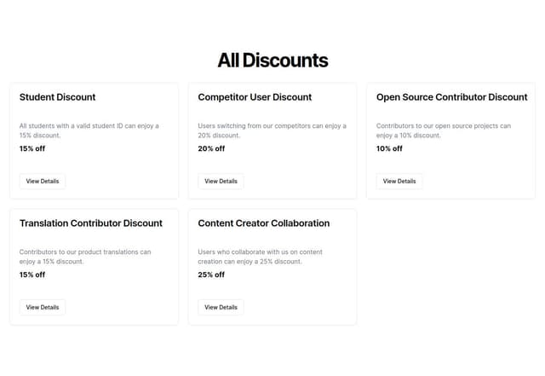Click the 25% off label
This screenshot has height=376, width=545.
[x=211, y=275]
